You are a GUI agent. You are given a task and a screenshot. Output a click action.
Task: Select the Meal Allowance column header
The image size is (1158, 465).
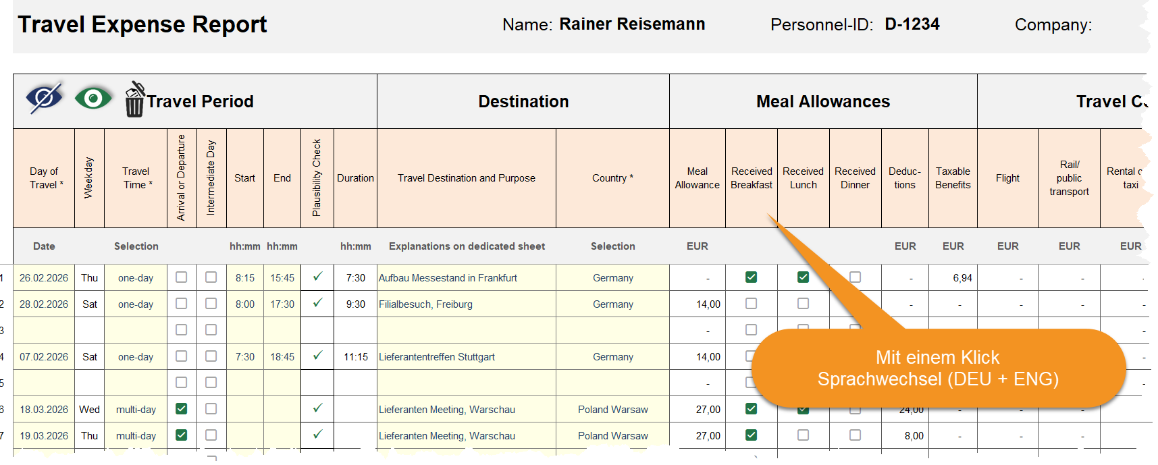pos(697,178)
